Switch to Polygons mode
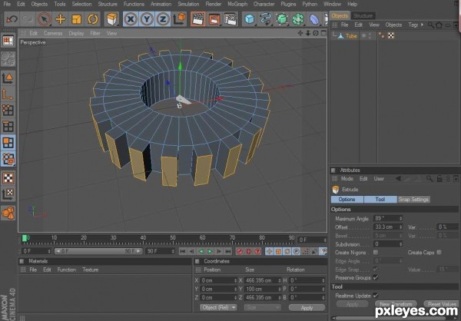 [x=8, y=143]
